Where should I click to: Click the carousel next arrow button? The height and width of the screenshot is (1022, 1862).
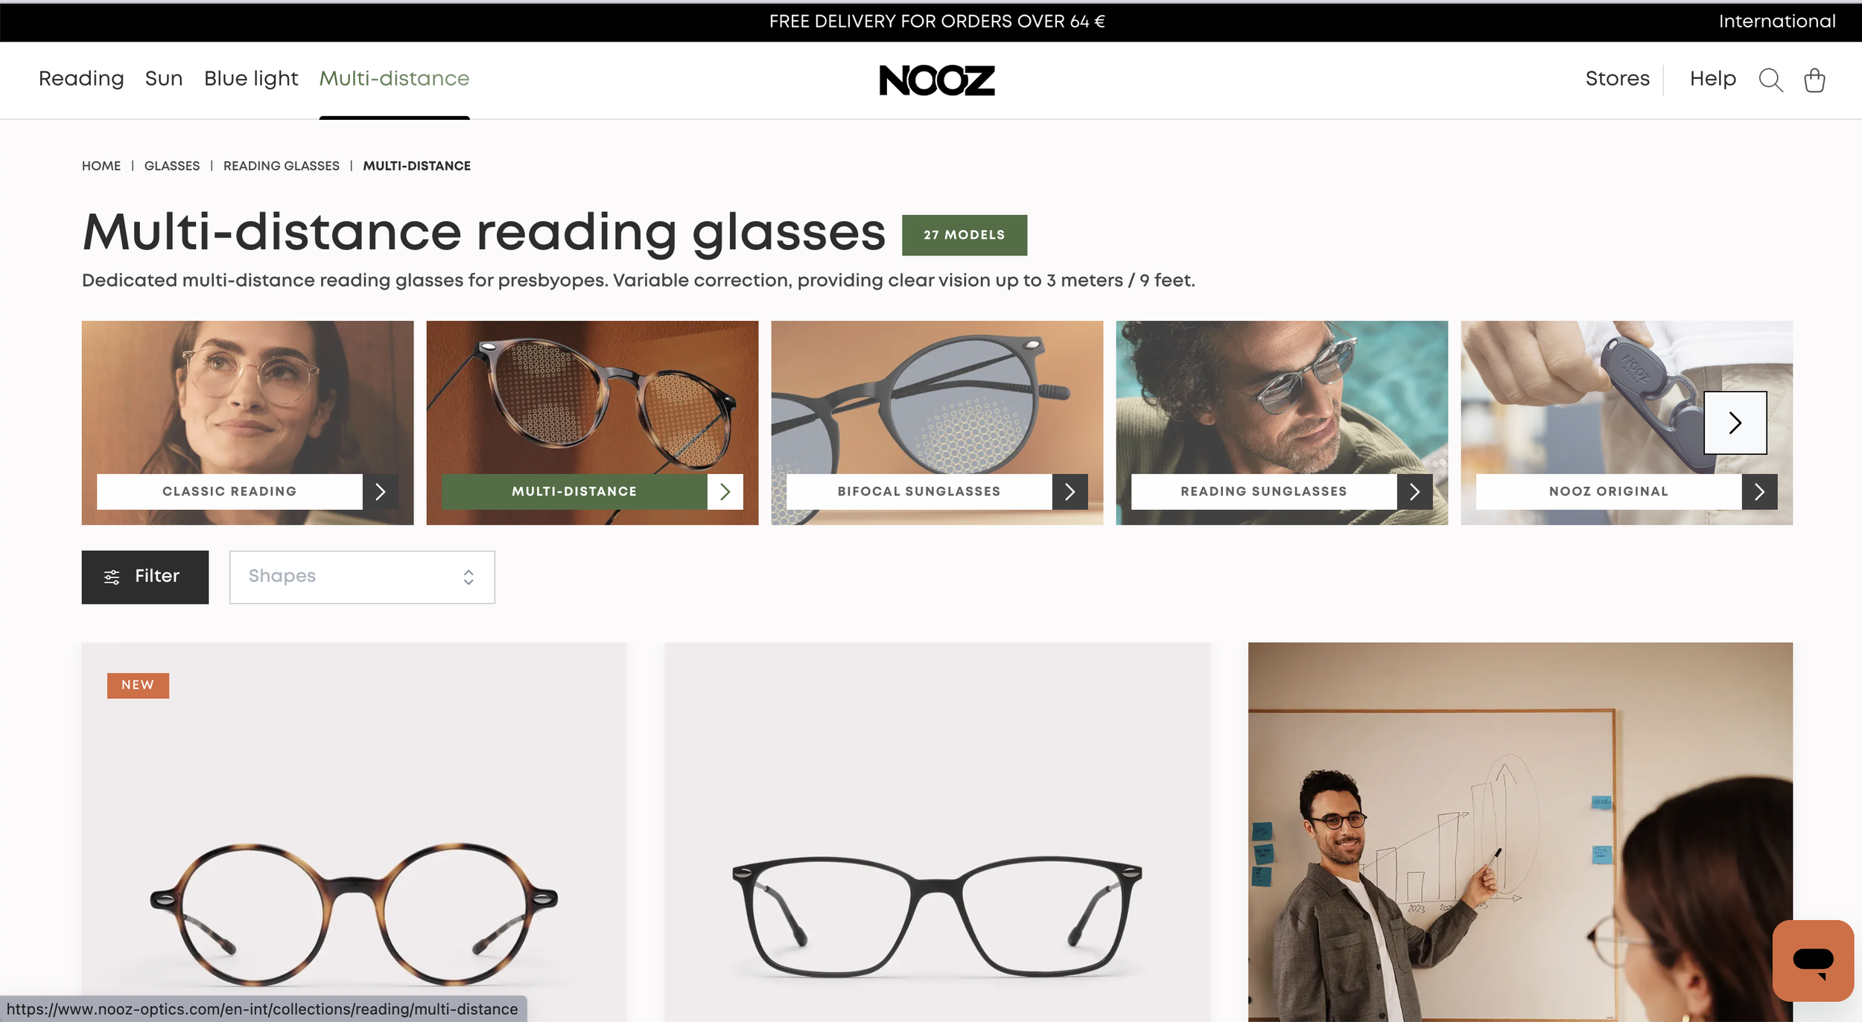tap(1735, 423)
